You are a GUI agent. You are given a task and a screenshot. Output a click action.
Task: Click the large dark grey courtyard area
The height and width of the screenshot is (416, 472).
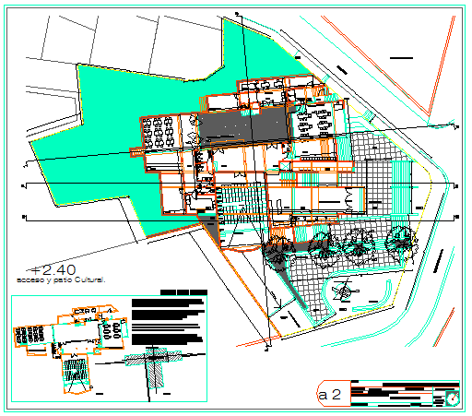(x=244, y=126)
